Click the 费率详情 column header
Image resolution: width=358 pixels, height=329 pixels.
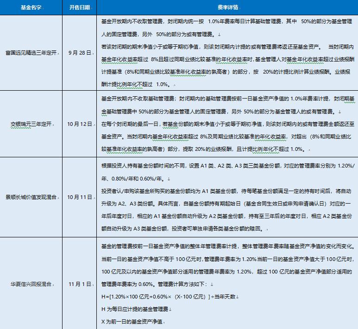(227, 8)
